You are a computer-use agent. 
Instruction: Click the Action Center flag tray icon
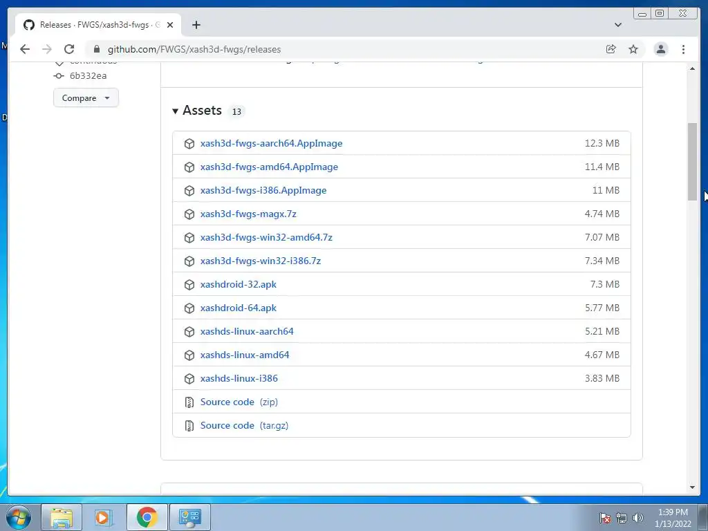coord(604,518)
